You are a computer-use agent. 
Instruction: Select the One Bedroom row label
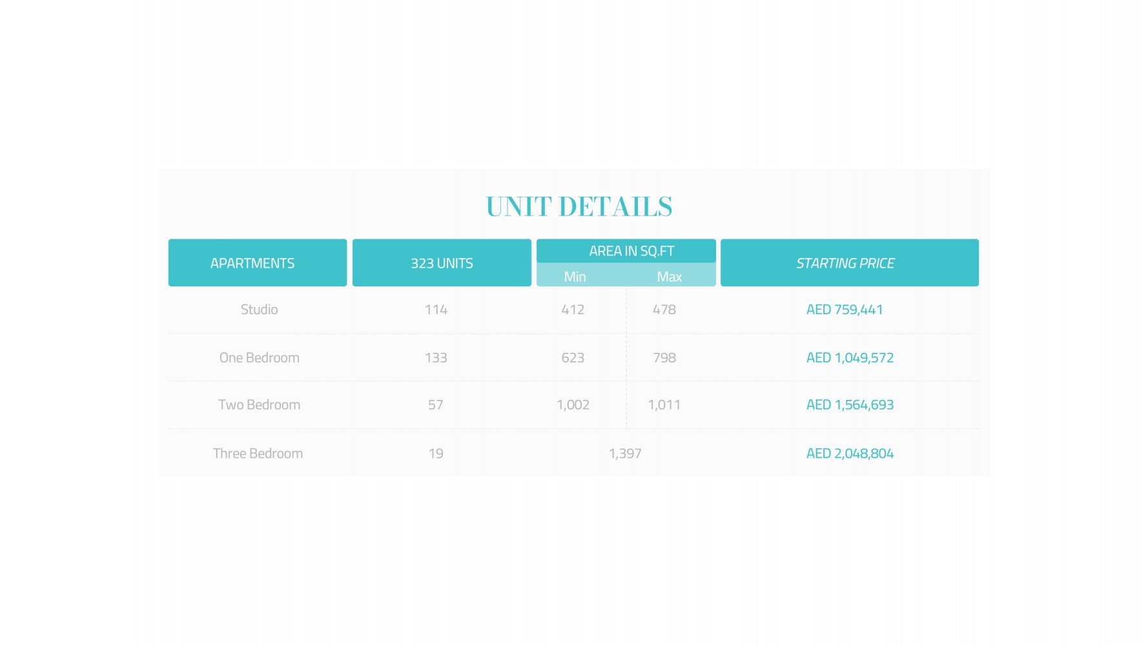point(259,357)
